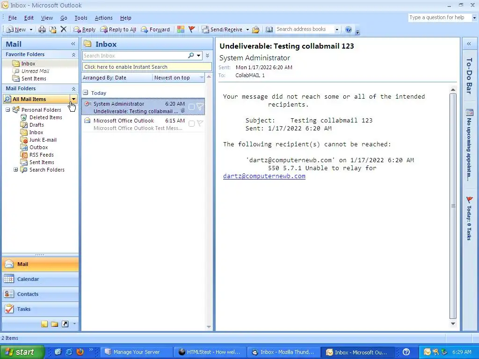Click the Outlook icon in system tray
Image resolution: width=479 pixels, height=359 pixels.
[x=427, y=352]
